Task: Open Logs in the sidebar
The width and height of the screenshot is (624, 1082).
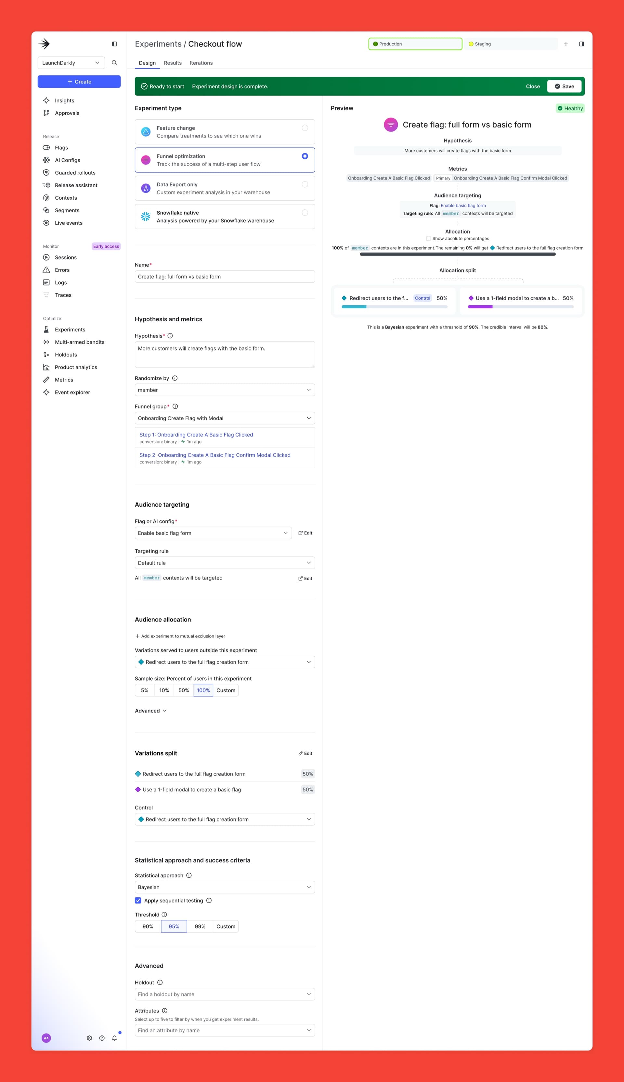Action: [61, 283]
